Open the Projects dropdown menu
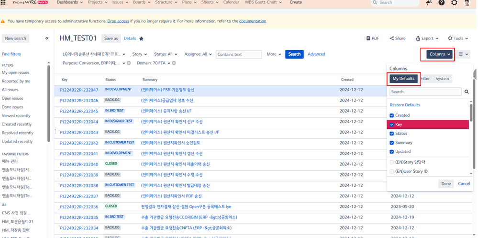Viewport: 478px width, 238px height. [98, 2]
